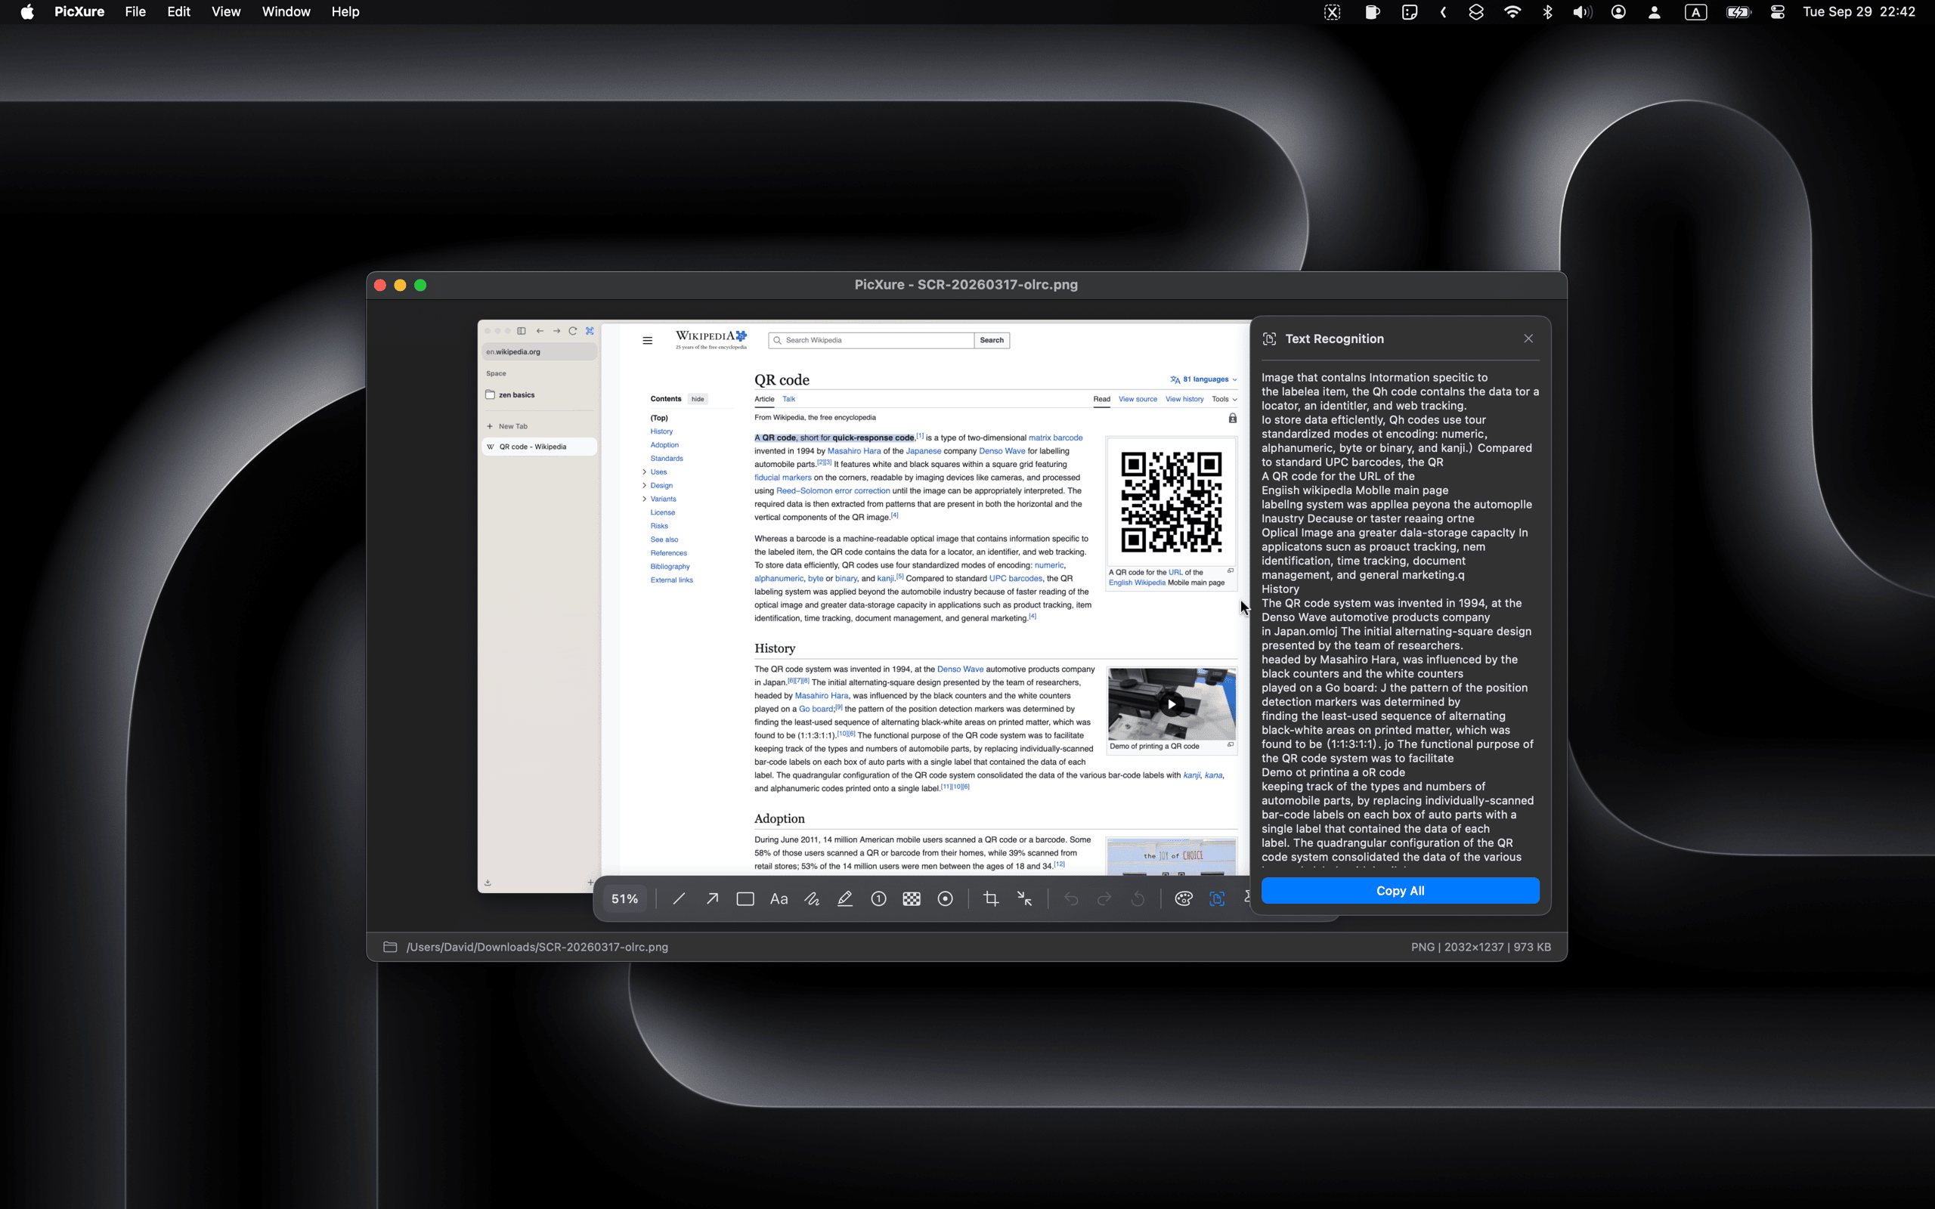The image size is (1935, 1209).
Task: Select the highlighter pen tool
Action: click(845, 898)
